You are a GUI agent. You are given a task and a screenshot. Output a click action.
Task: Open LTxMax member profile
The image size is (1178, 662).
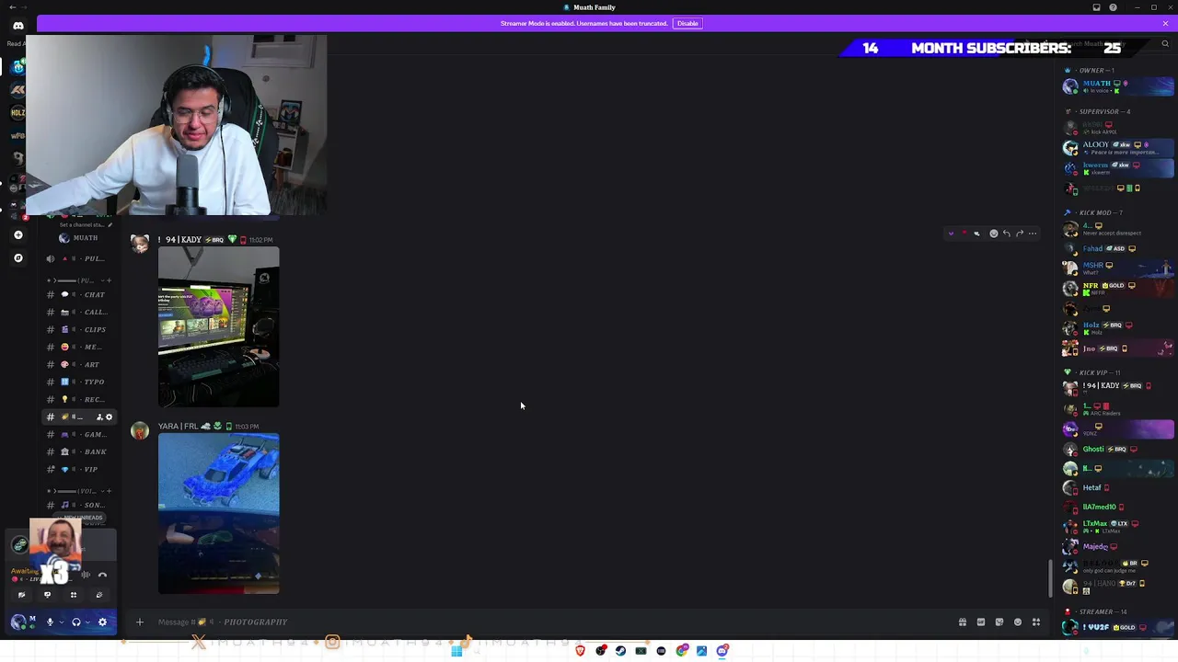pos(1118,527)
